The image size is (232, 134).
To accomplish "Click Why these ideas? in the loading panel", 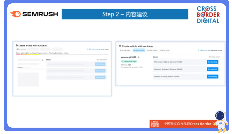I will pos(102,60).
